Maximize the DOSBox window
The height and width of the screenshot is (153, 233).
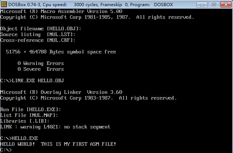(x=213, y=4)
